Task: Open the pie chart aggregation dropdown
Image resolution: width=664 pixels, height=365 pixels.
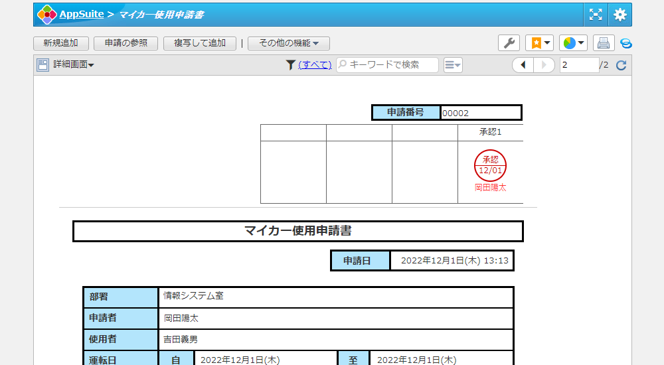Action: tap(573, 43)
